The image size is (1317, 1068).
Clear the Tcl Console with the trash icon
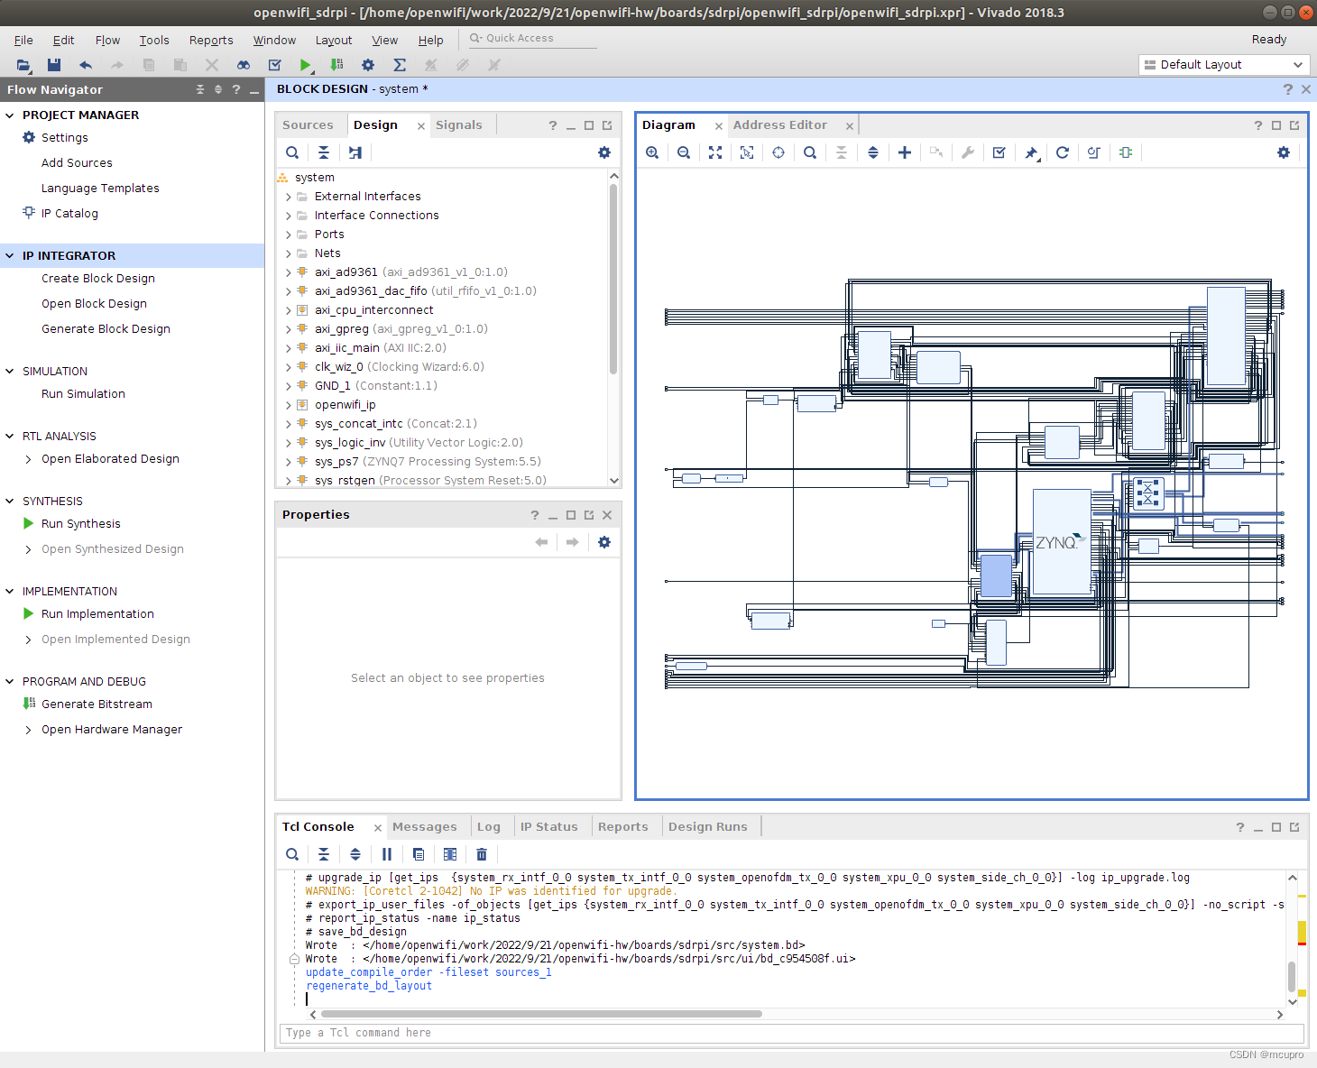pyautogui.click(x=482, y=854)
